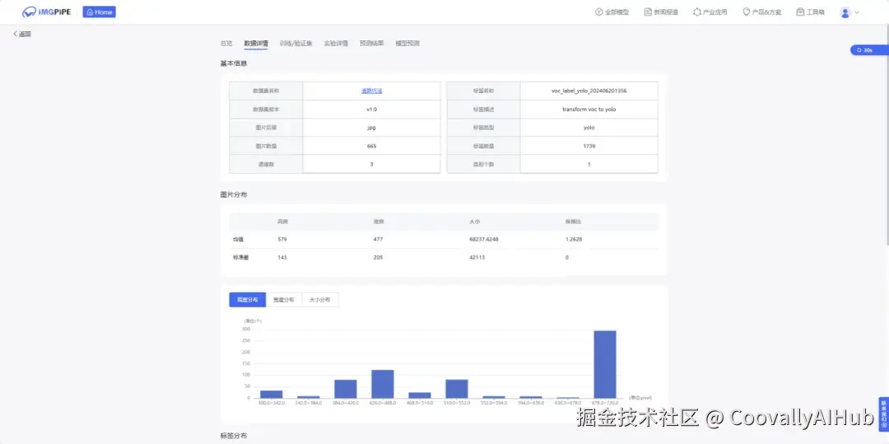Go back with the 返回 link
Image resolution: width=889 pixels, height=444 pixels.
pyautogui.click(x=22, y=34)
